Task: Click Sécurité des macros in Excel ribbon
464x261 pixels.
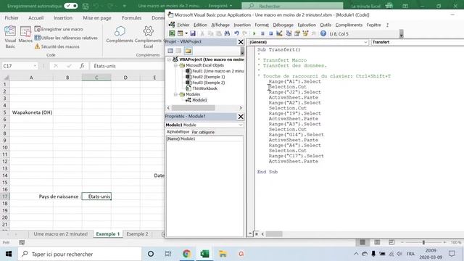Action: click(57, 46)
